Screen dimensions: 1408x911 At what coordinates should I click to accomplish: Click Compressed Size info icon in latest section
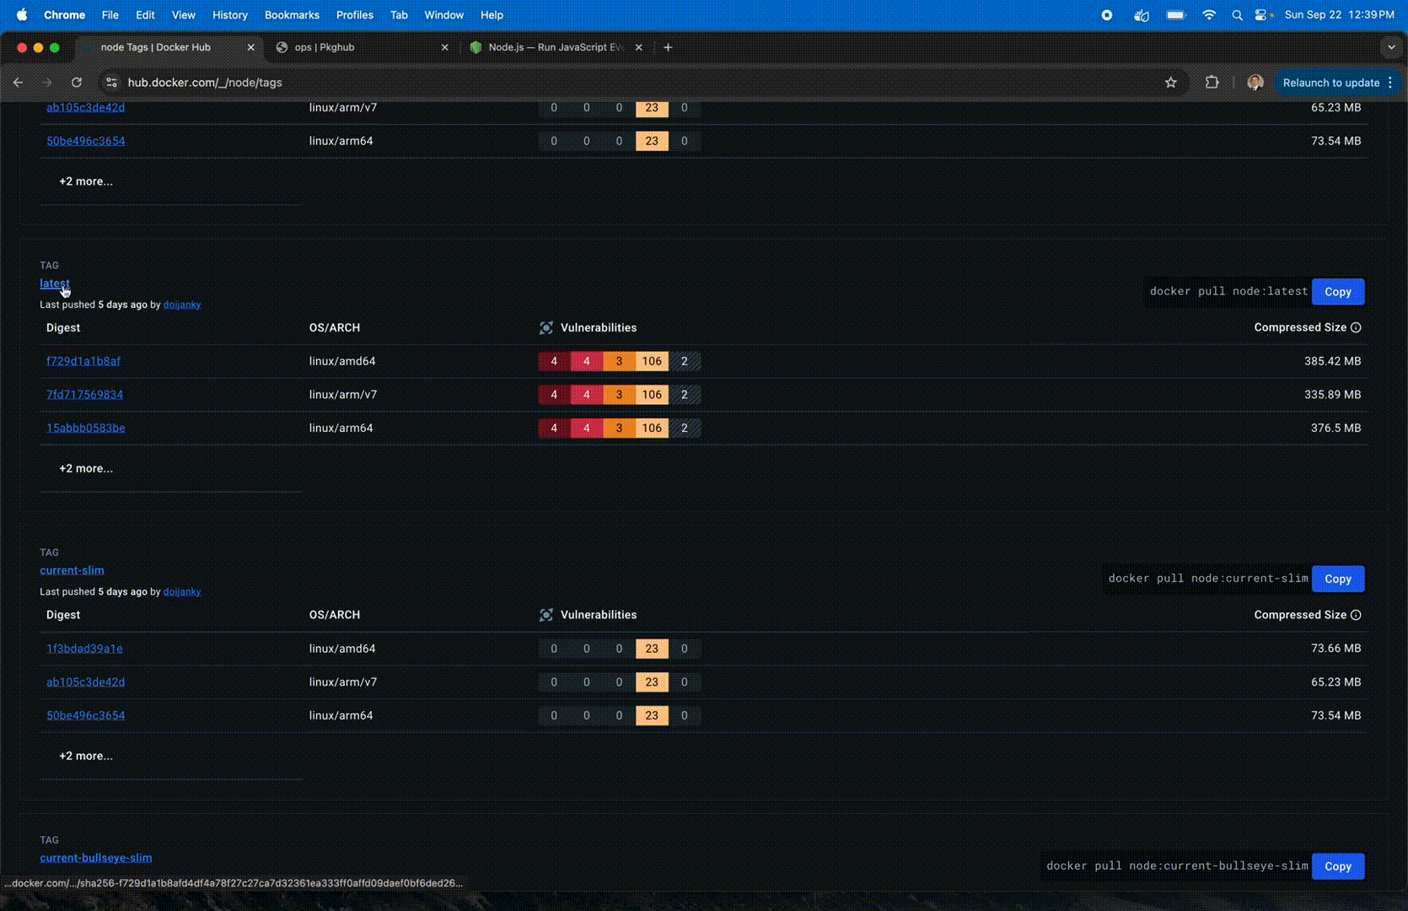(1356, 327)
